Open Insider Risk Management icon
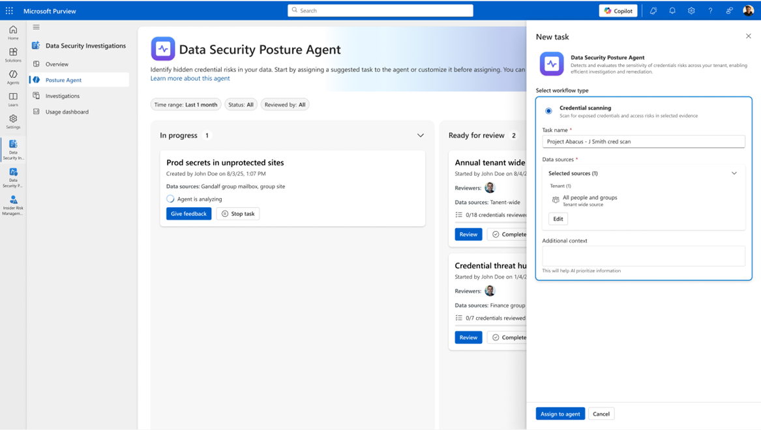 coord(13,205)
